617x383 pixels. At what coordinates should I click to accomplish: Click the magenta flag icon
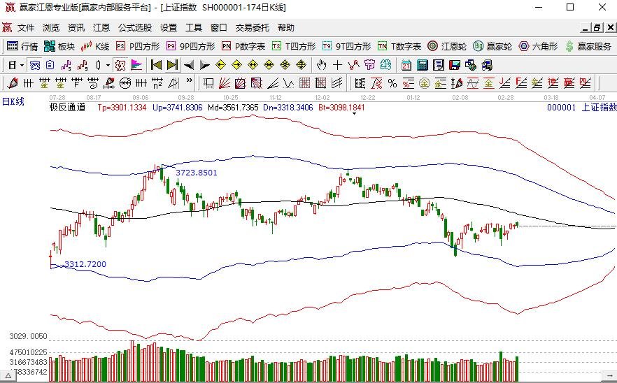pyautogui.click(x=136, y=65)
